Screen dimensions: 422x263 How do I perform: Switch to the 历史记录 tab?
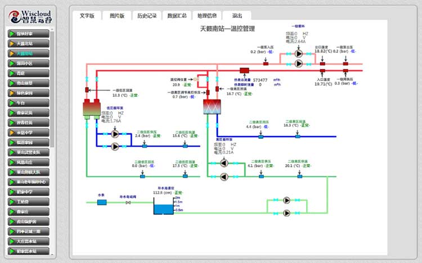[147, 16]
